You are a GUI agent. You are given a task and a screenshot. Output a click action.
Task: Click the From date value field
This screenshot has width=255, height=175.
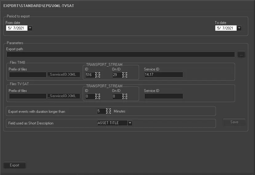(x=16, y=28)
